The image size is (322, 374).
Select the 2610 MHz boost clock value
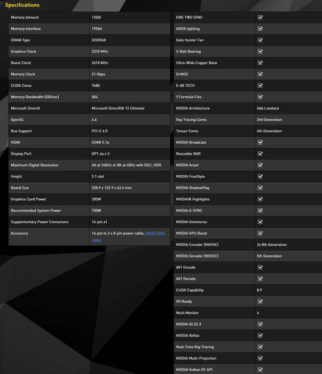(x=100, y=63)
